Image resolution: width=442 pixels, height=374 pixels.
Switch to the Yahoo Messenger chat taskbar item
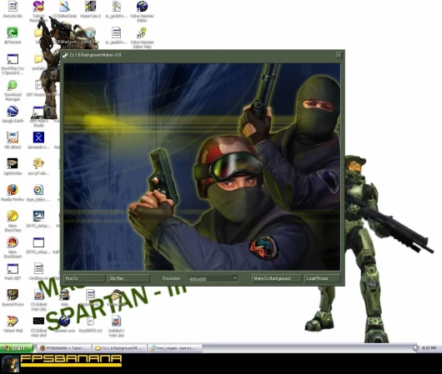(x=175, y=348)
